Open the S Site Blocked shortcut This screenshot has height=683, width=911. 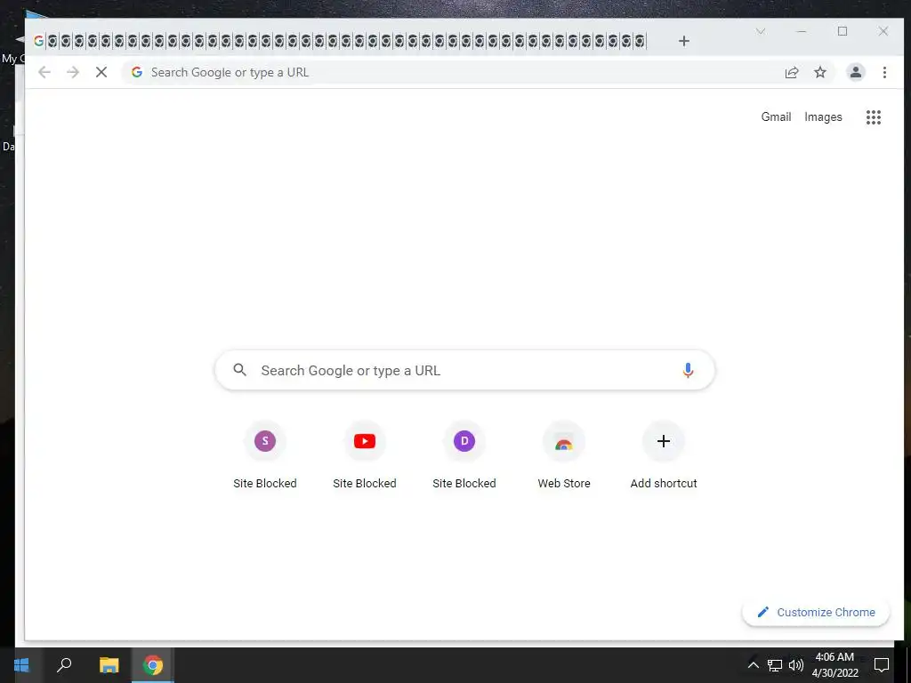point(265,456)
